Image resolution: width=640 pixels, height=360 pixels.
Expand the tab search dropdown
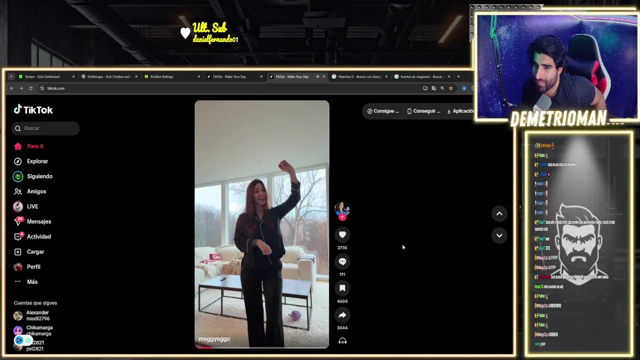coord(11,76)
